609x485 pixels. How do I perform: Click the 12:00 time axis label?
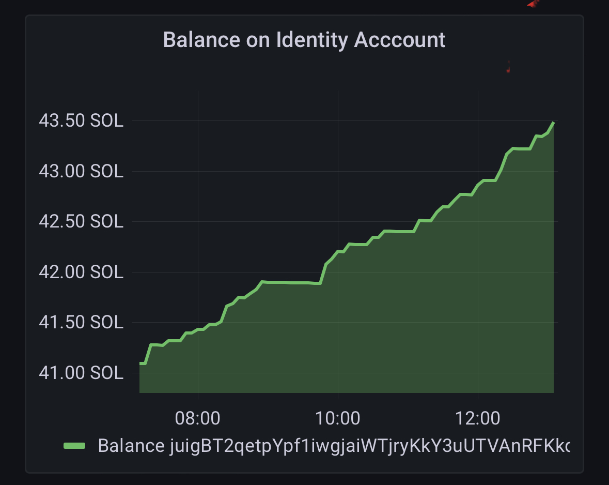[x=477, y=418]
